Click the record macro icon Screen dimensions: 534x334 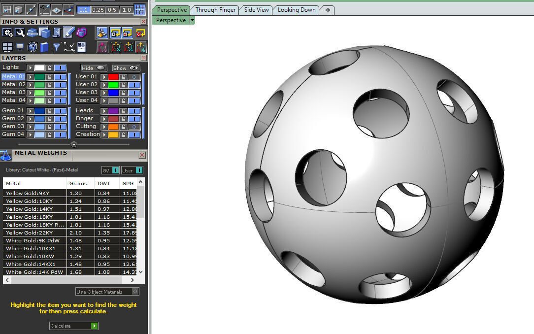click(128, 33)
